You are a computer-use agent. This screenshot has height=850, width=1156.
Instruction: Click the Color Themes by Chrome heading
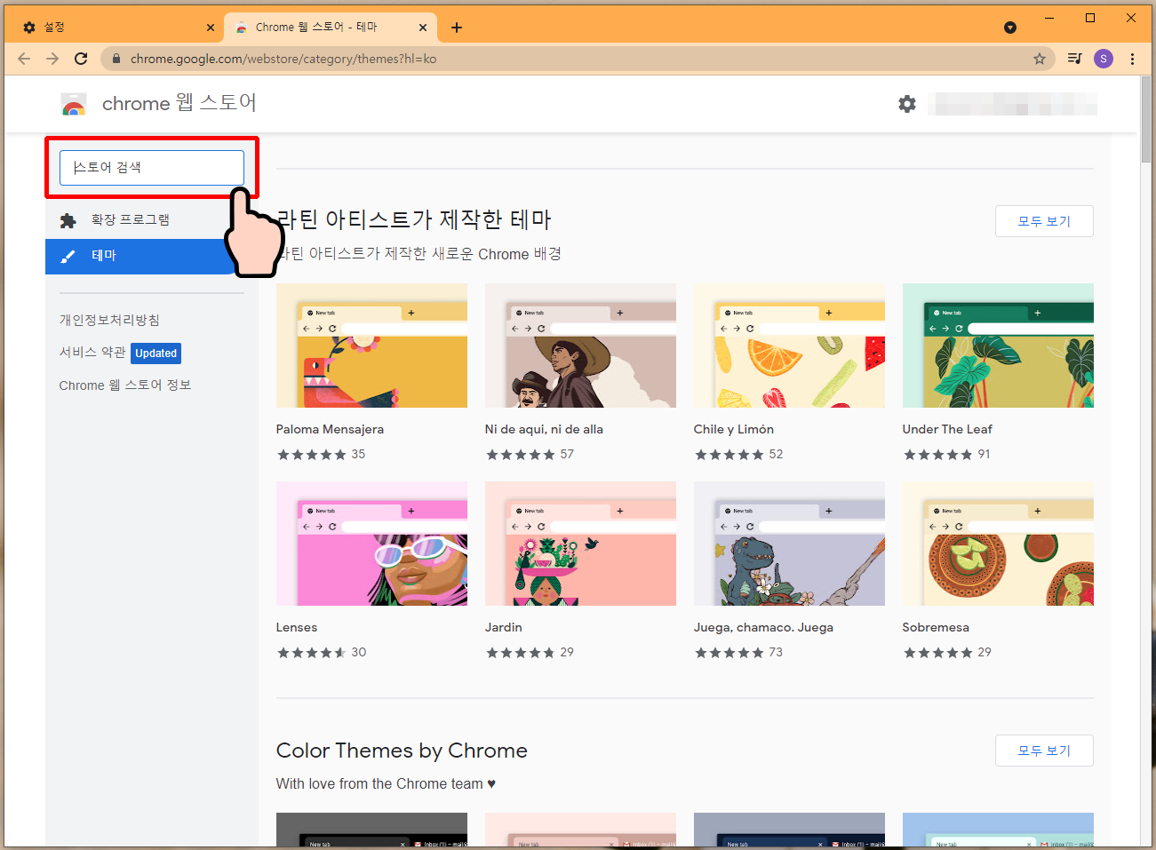[x=402, y=751]
